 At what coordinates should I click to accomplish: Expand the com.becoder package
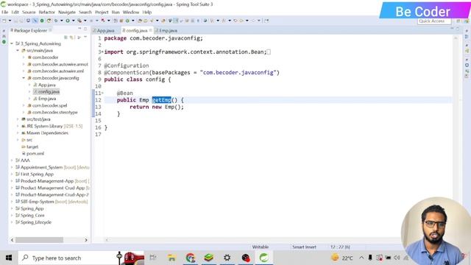click(x=24, y=57)
